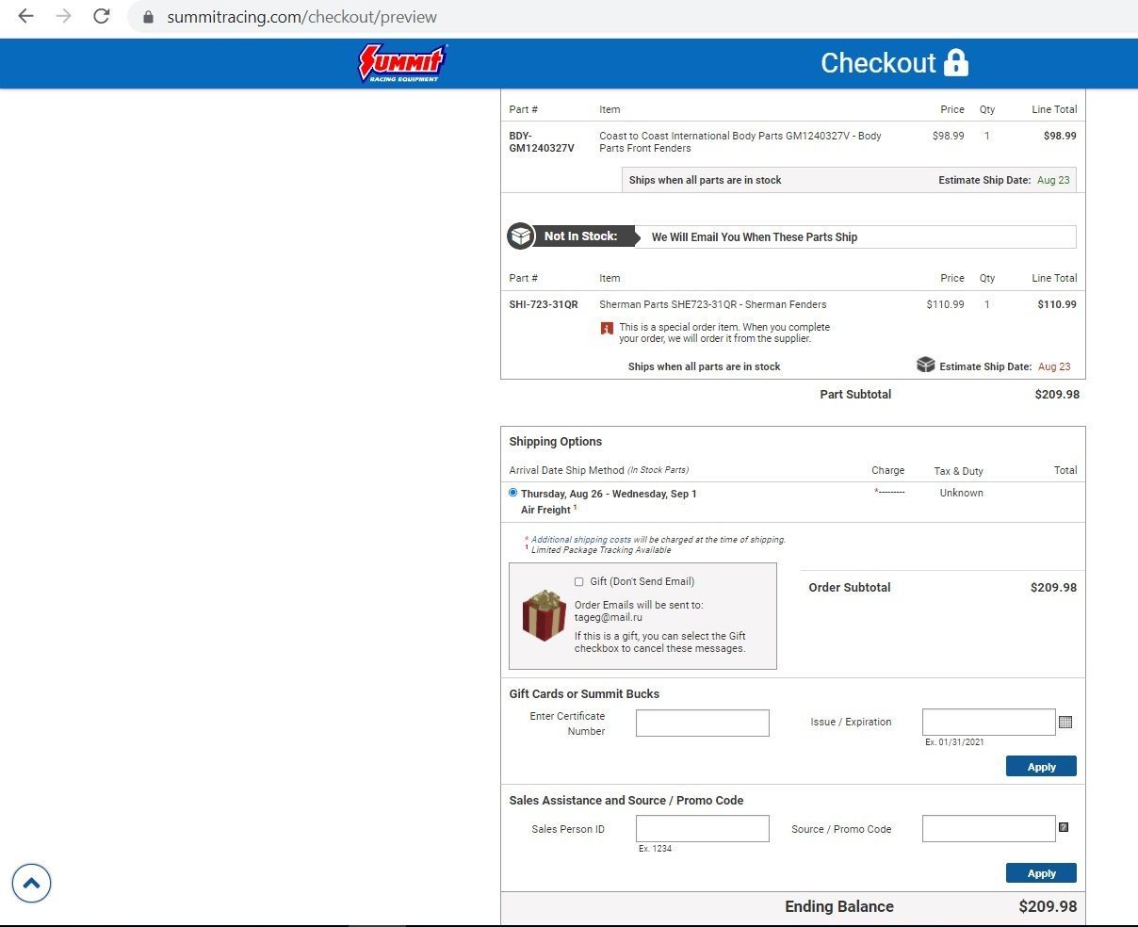This screenshot has height=927, width=1138.
Task: Click the Enter Certificate Number field
Action: 702,723
